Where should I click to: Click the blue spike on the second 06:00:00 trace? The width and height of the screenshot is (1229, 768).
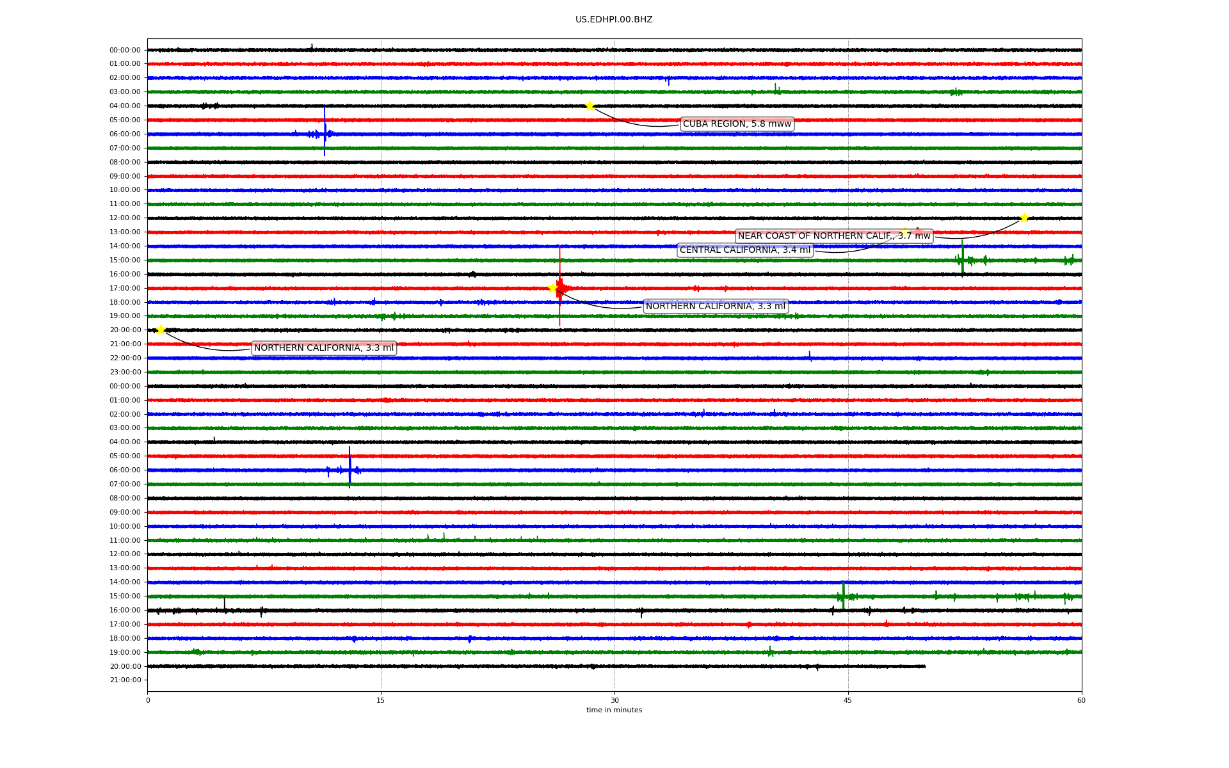349,467
